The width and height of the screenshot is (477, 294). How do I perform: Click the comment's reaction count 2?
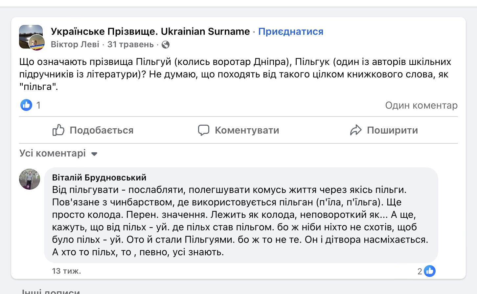pyautogui.click(x=420, y=271)
